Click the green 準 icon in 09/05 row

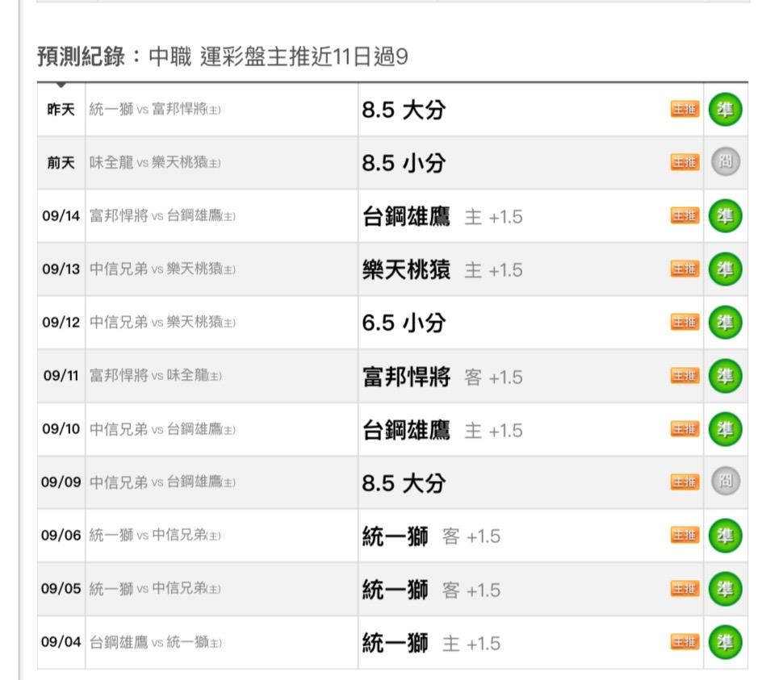(725, 589)
